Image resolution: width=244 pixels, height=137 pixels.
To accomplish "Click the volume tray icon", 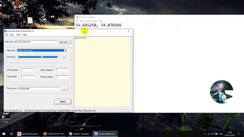I will (212, 134).
